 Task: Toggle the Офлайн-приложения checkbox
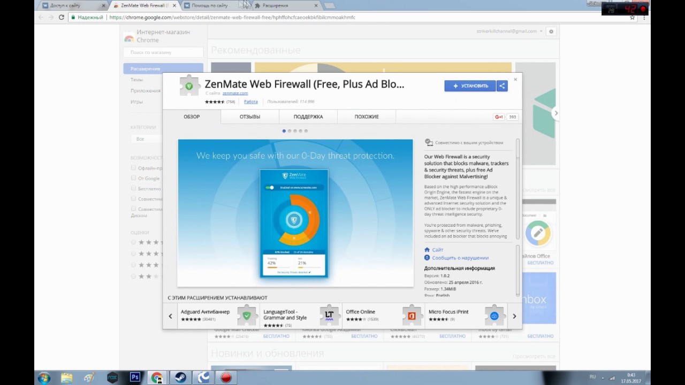pos(134,168)
